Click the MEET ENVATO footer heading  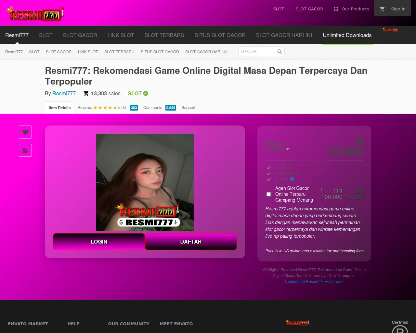point(176,324)
